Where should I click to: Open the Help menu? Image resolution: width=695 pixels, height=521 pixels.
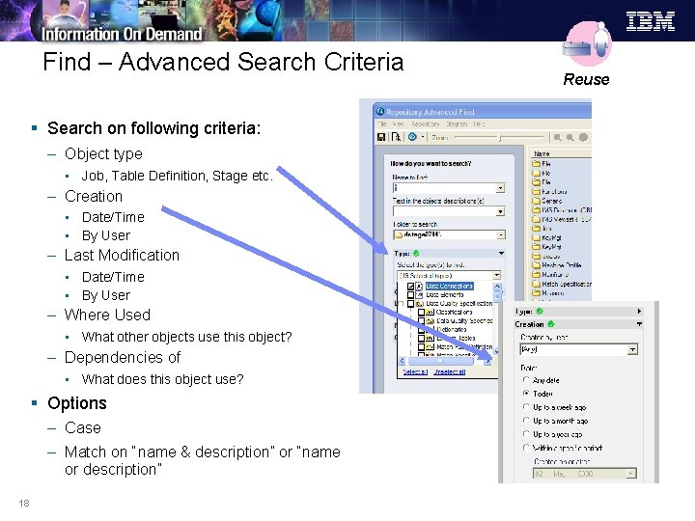(479, 124)
